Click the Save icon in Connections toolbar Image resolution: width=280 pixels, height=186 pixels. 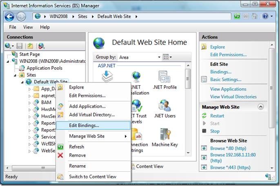[20, 46]
